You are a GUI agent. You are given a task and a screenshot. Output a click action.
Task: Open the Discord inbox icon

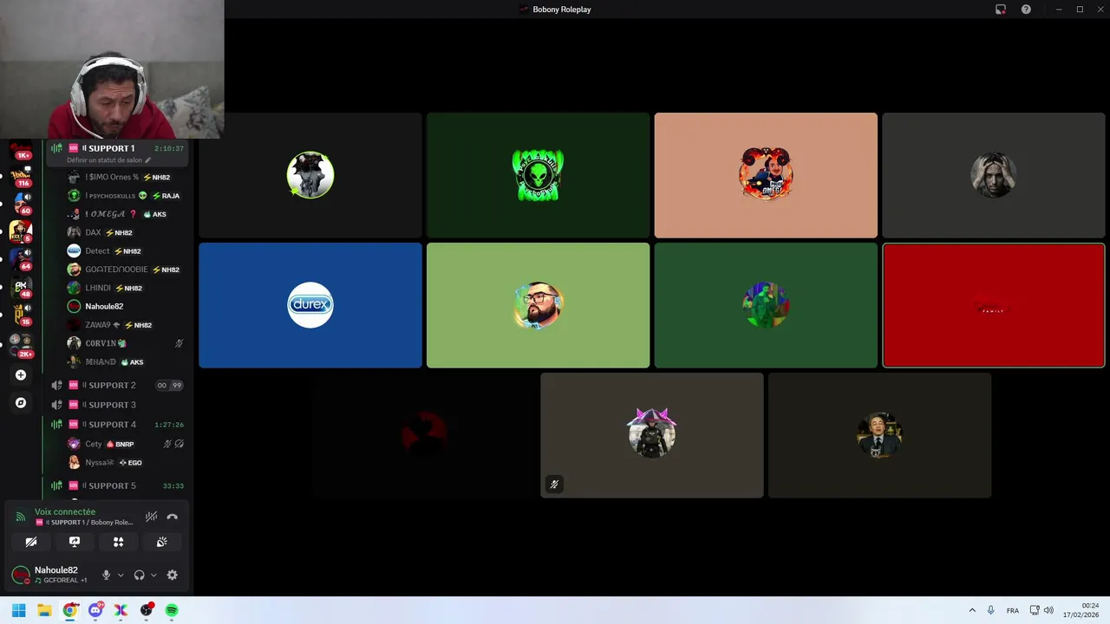(1001, 10)
